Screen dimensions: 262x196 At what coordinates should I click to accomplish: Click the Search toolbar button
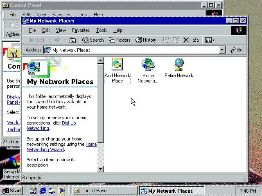[93, 40]
